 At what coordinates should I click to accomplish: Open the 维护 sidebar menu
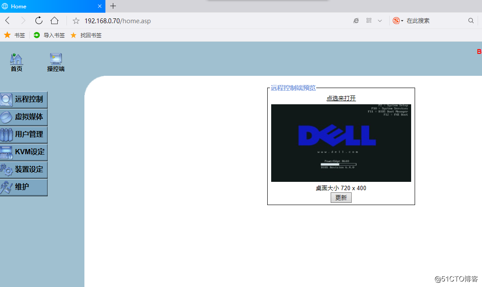point(24,187)
